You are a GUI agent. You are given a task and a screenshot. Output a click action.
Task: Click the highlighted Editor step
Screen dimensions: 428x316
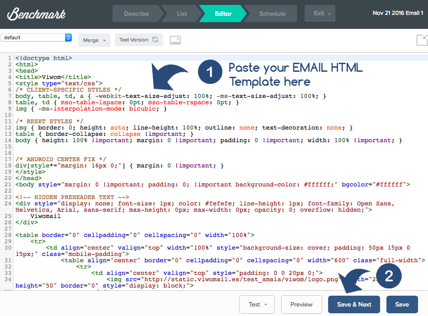pyautogui.click(x=222, y=14)
